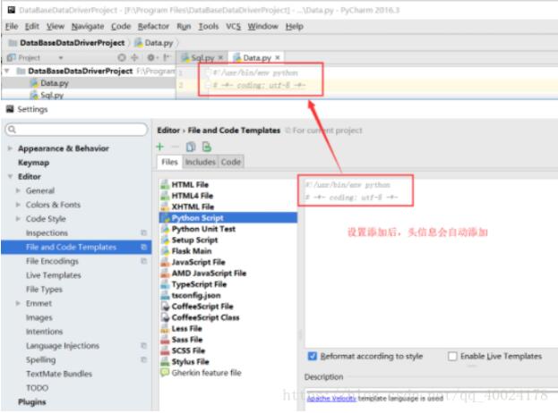The width and height of the screenshot is (558, 413).
Task: Select Data.py in project tree
Action: click(x=55, y=83)
